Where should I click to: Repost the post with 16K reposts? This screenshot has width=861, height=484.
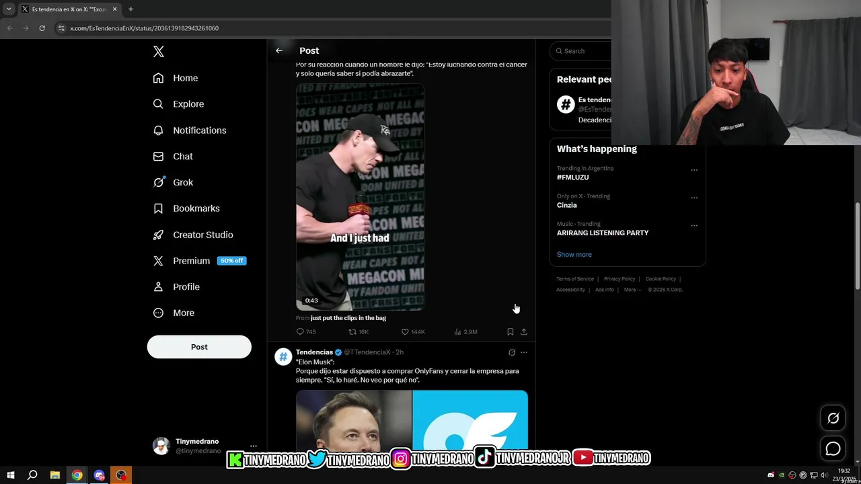358,331
